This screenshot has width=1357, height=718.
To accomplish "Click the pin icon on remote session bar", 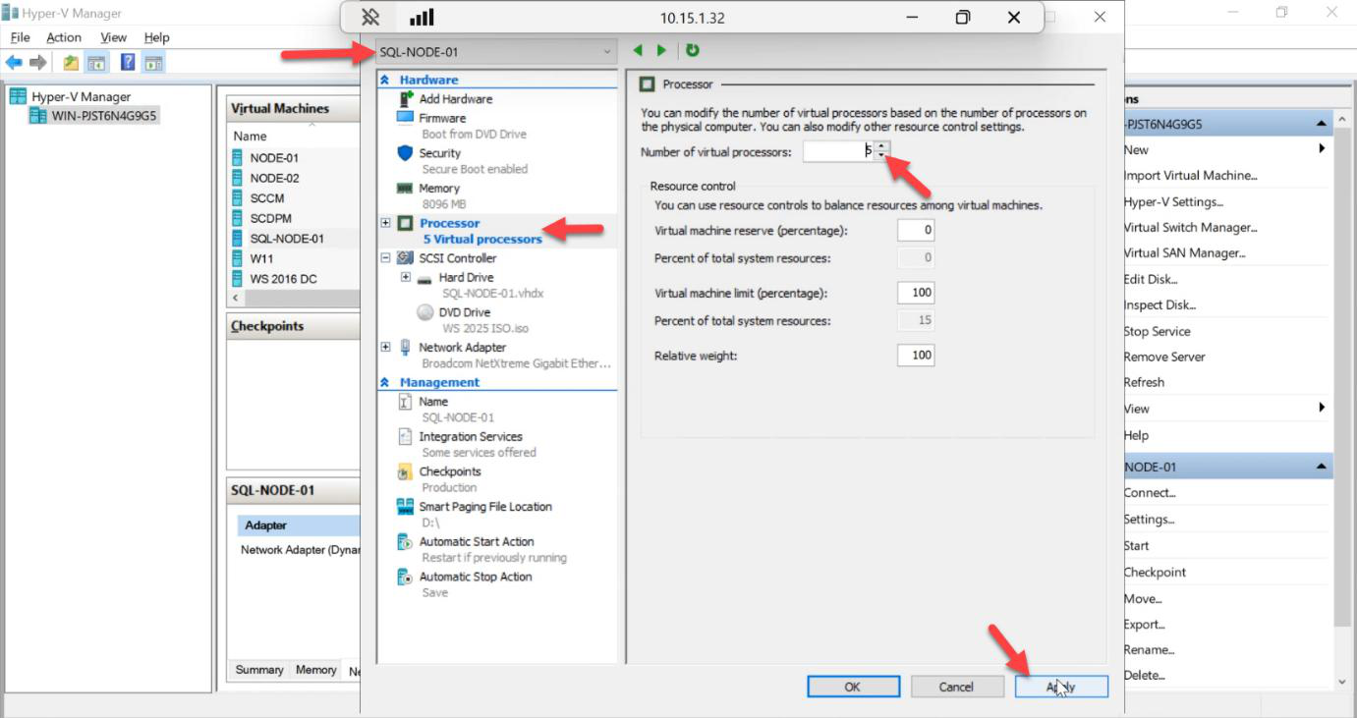I will (370, 17).
